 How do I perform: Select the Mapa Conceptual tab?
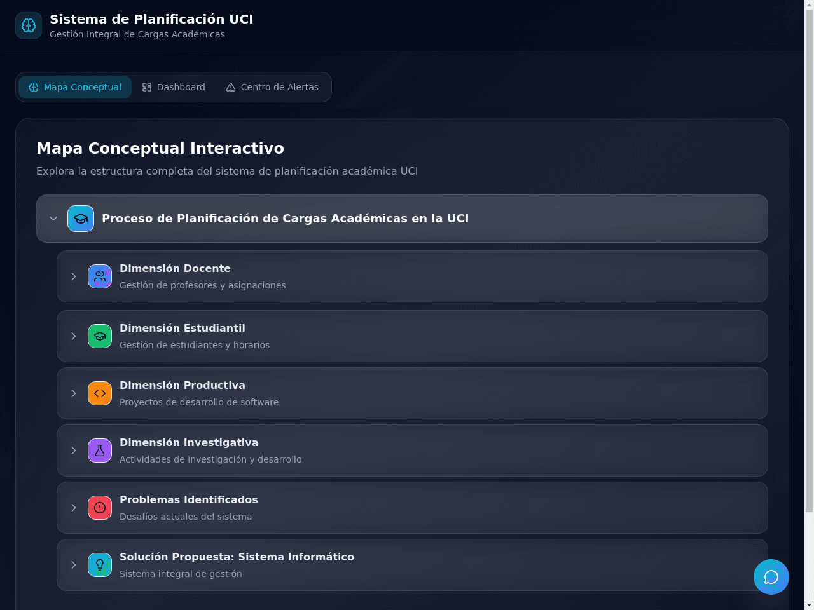pyautogui.click(x=75, y=87)
